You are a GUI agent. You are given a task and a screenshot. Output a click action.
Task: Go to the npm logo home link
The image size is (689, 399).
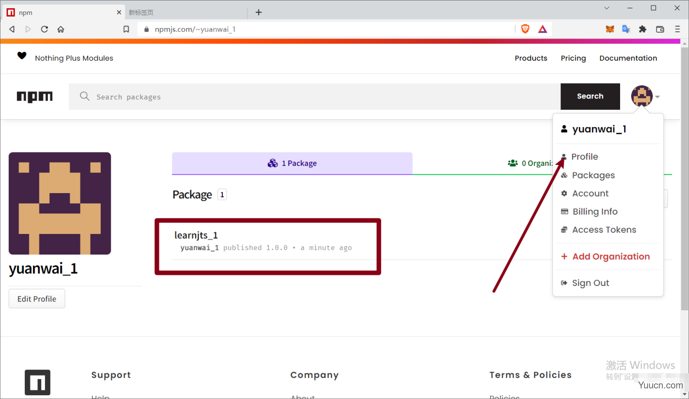click(x=35, y=97)
